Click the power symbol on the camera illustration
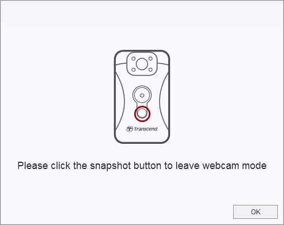284x225 pixels. (142, 95)
